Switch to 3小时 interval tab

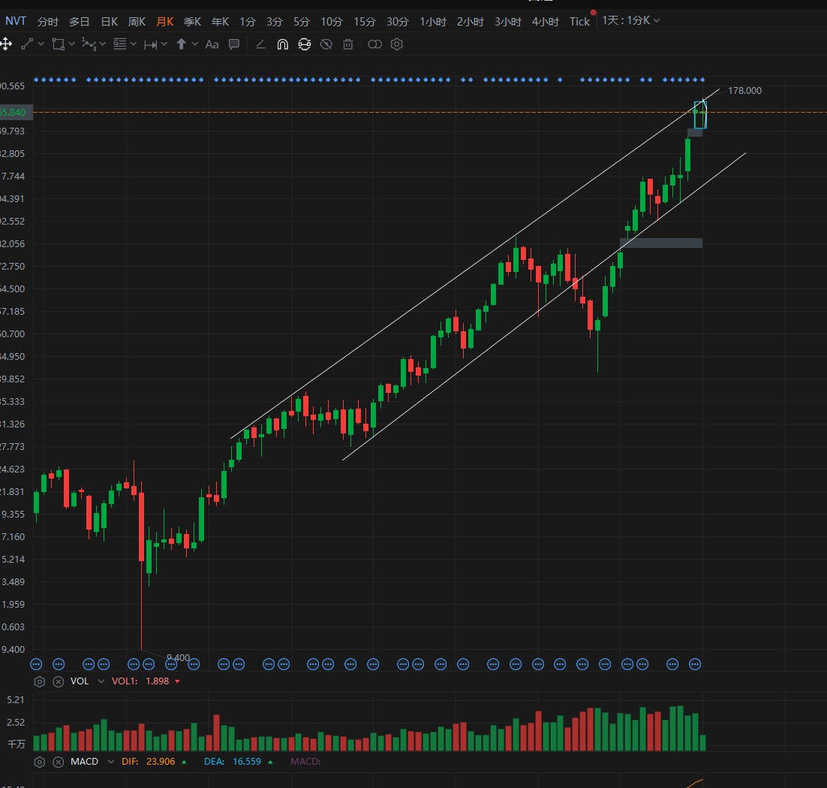[507, 22]
